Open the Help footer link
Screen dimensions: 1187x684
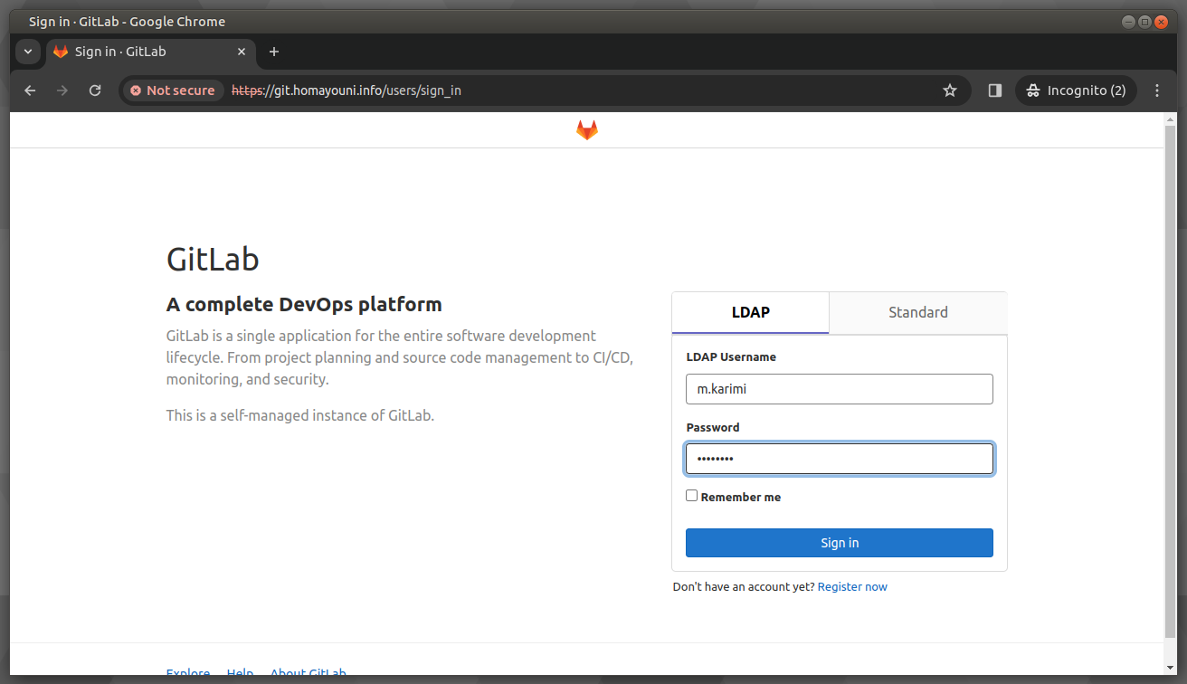coord(240,674)
